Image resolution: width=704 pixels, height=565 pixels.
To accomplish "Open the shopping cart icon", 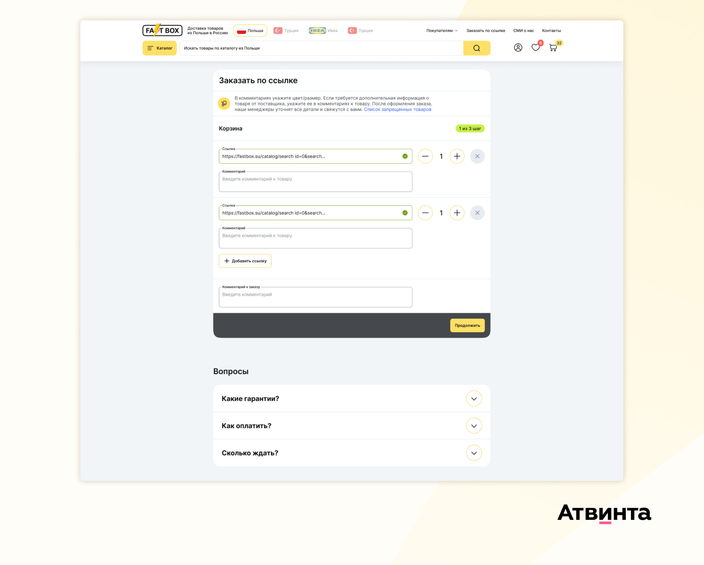I will [x=553, y=48].
